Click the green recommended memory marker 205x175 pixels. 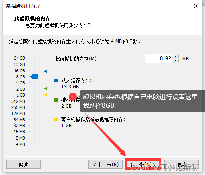click(46, 88)
